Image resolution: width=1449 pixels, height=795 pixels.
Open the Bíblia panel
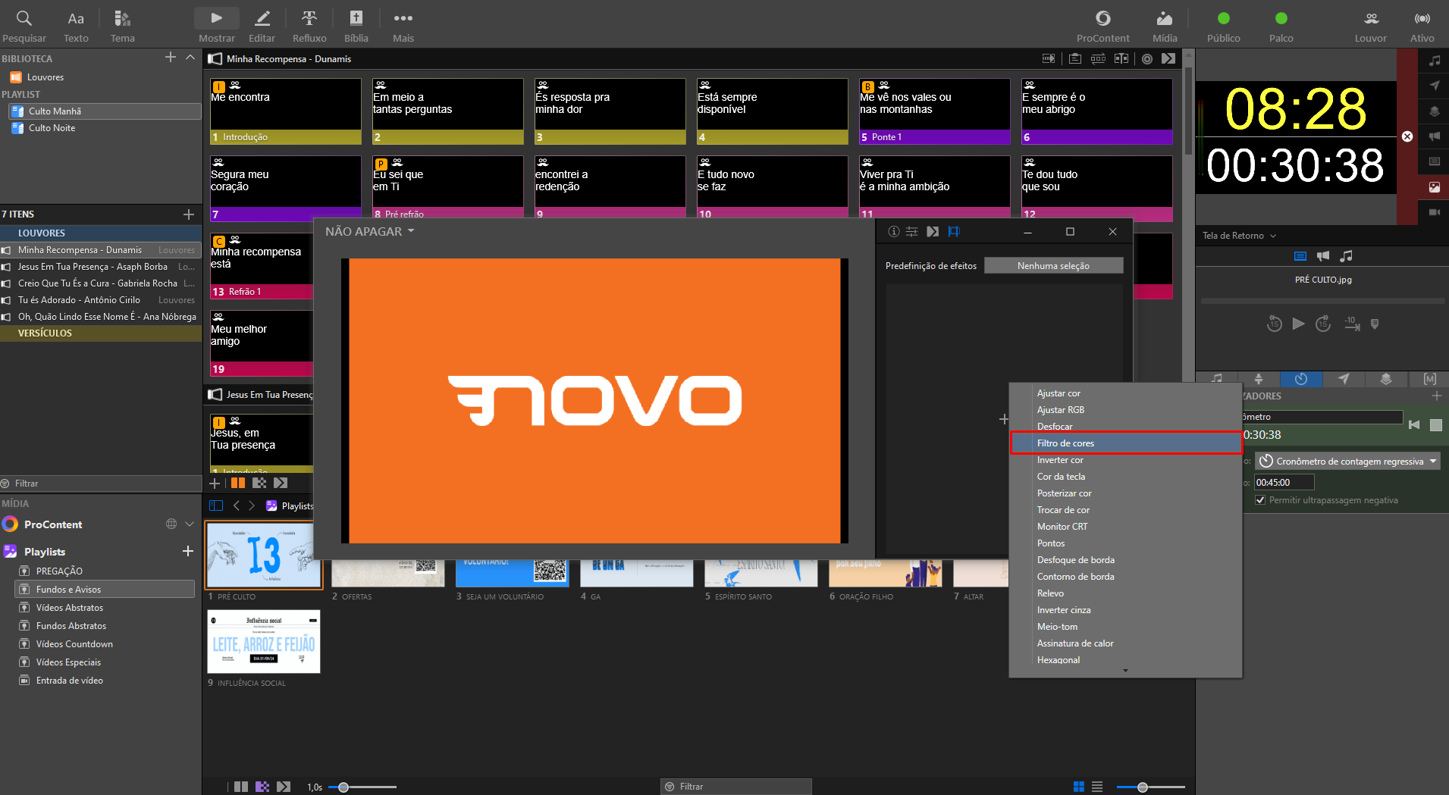pos(356,25)
